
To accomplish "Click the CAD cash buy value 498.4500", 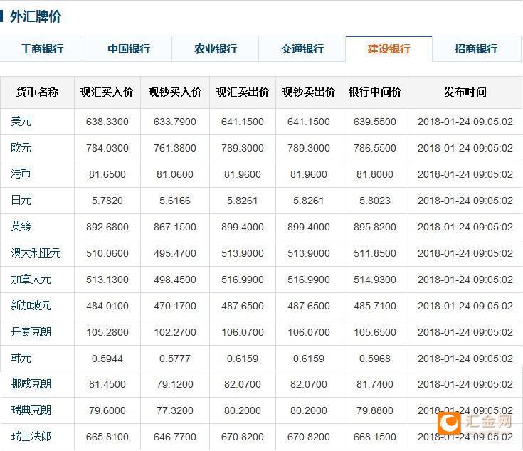I will pyautogui.click(x=175, y=280).
